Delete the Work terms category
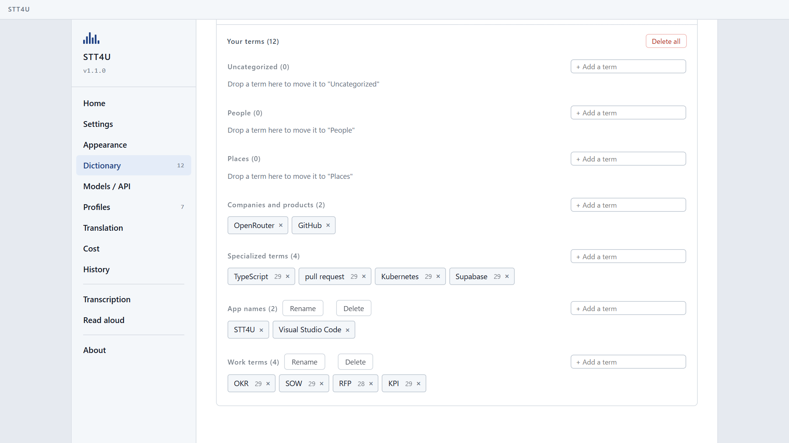The image size is (789, 443). (x=355, y=362)
